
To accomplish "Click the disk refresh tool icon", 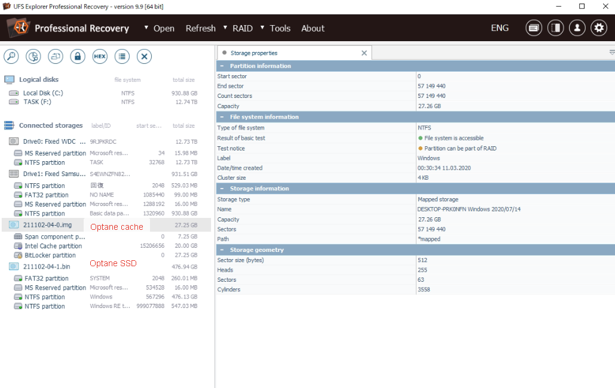I will (56, 57).
